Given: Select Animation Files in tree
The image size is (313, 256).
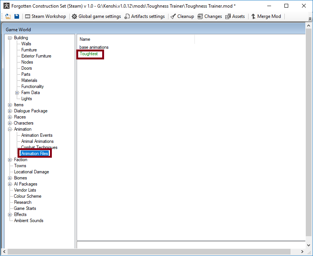Looking at the screenshot, I should point(35,154).
